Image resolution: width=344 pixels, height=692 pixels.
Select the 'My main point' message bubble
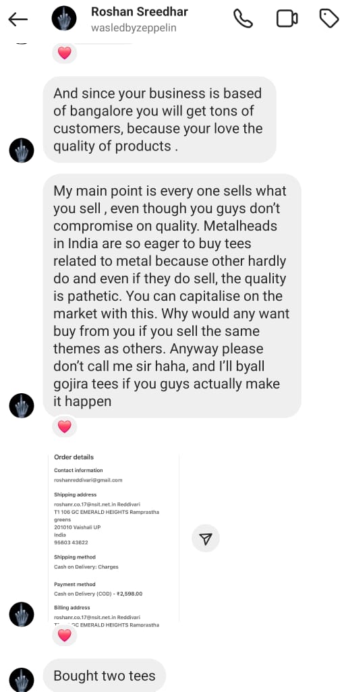(172, 295)
